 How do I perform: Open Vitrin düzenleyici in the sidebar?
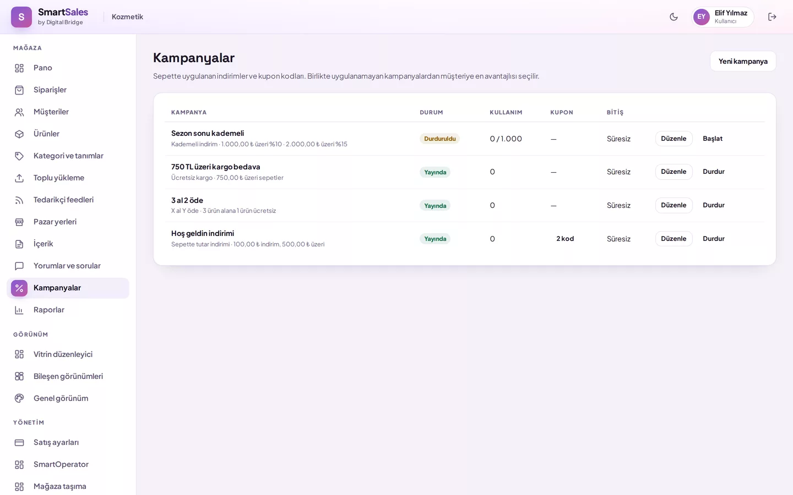tap(68, 354)
